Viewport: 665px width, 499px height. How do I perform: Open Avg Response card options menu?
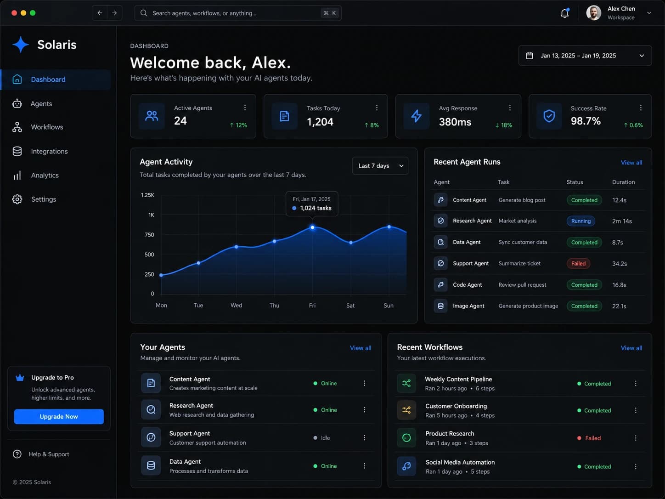[510, 108]
